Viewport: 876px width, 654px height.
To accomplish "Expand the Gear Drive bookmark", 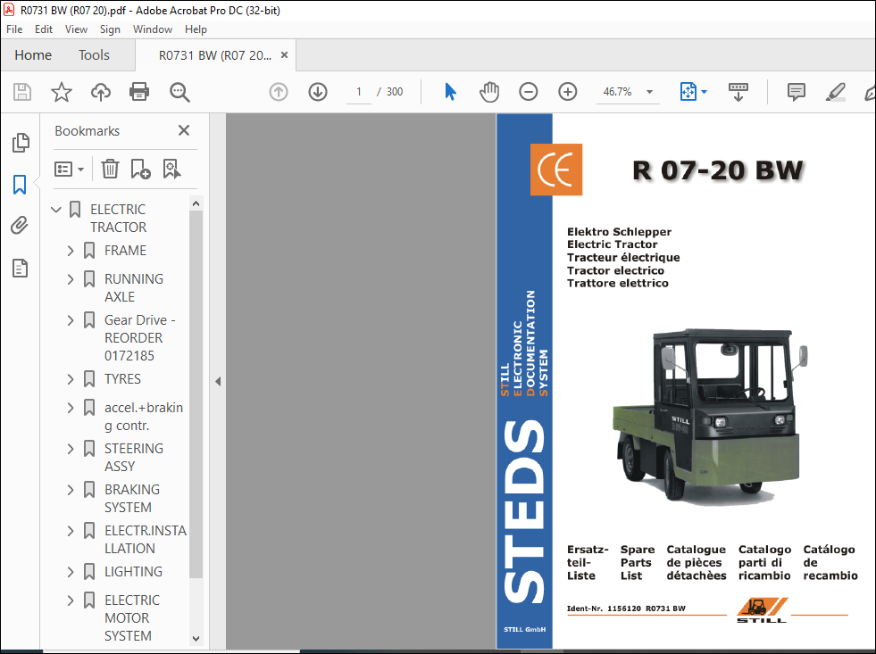I will 71,320.
